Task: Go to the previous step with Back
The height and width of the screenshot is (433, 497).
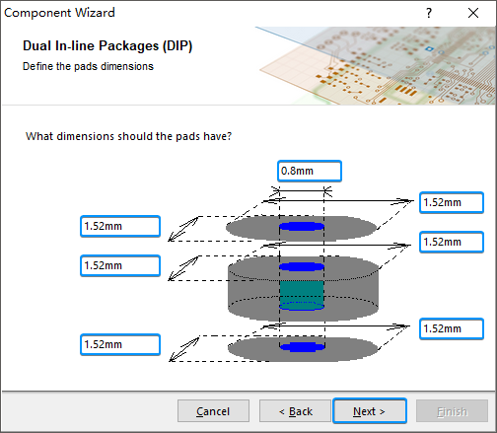Action: pyautogui.click(x=295, y=411)
